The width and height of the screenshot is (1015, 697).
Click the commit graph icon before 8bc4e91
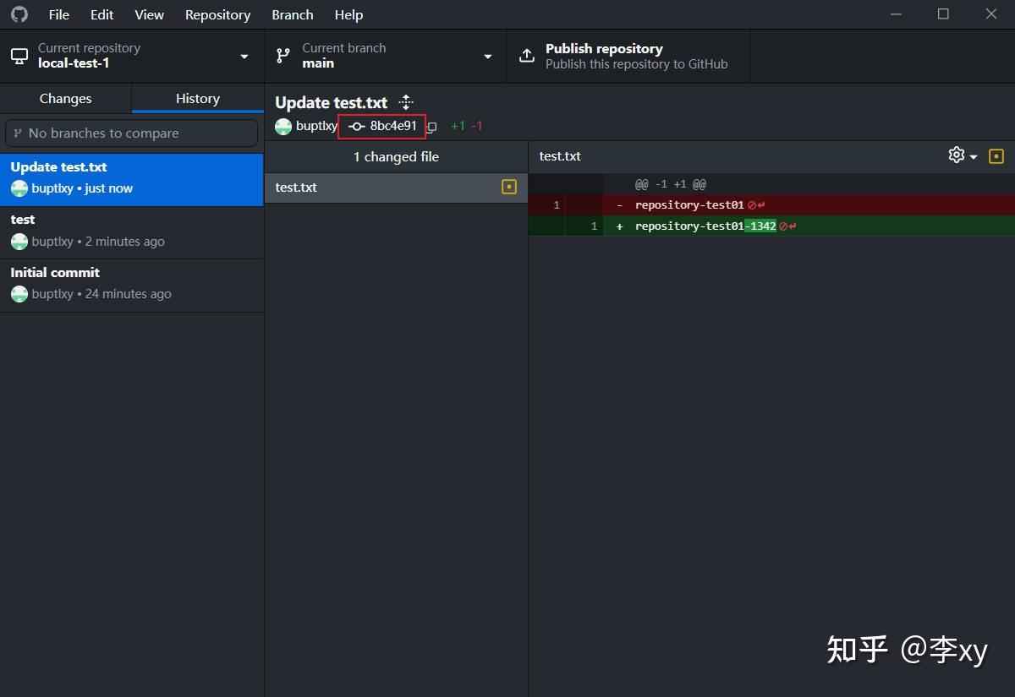point(356,126)
